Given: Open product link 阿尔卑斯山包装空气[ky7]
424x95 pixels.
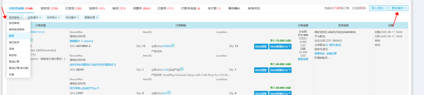Looking at the screenshot, I should 84,88.
